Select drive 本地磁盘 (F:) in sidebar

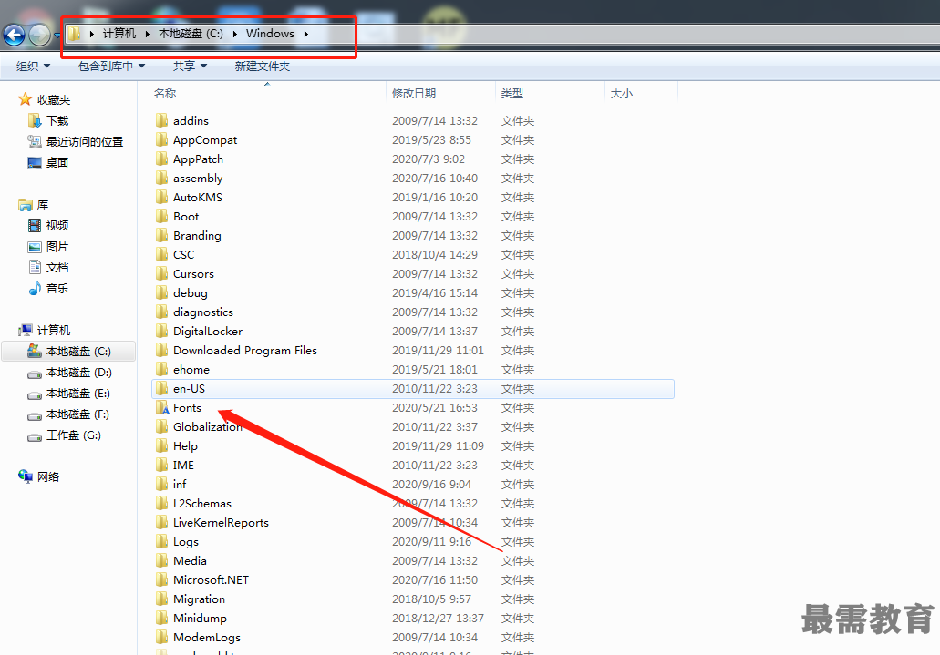[x=77, y=414]
